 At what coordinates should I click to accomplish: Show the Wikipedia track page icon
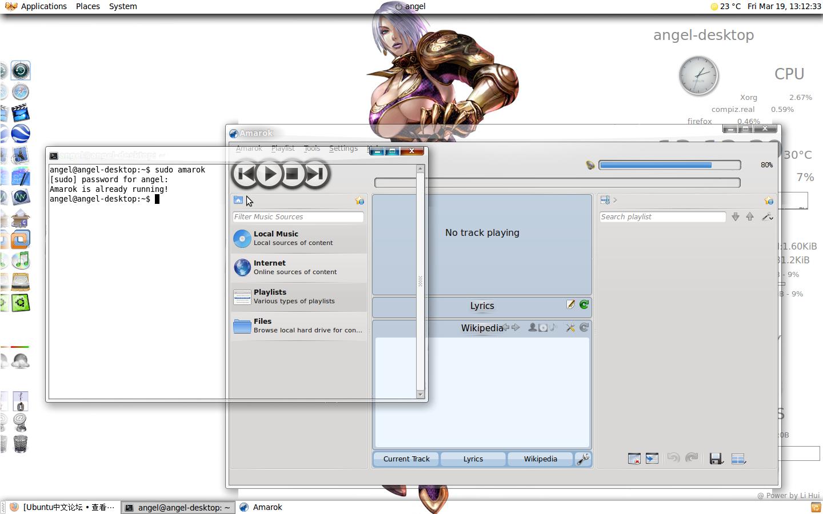(553, 327)
